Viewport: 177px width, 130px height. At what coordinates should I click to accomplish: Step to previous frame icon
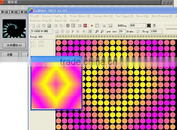point(78,31)
